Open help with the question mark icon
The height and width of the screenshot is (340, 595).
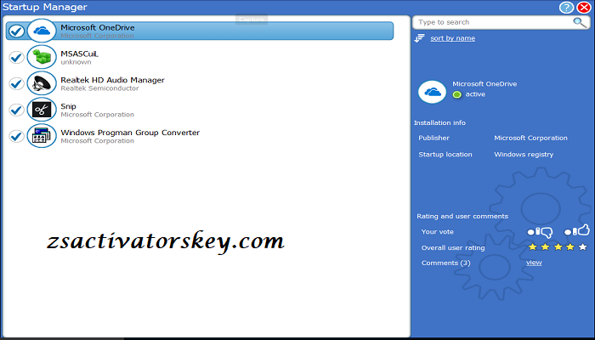tap(566, 7)
